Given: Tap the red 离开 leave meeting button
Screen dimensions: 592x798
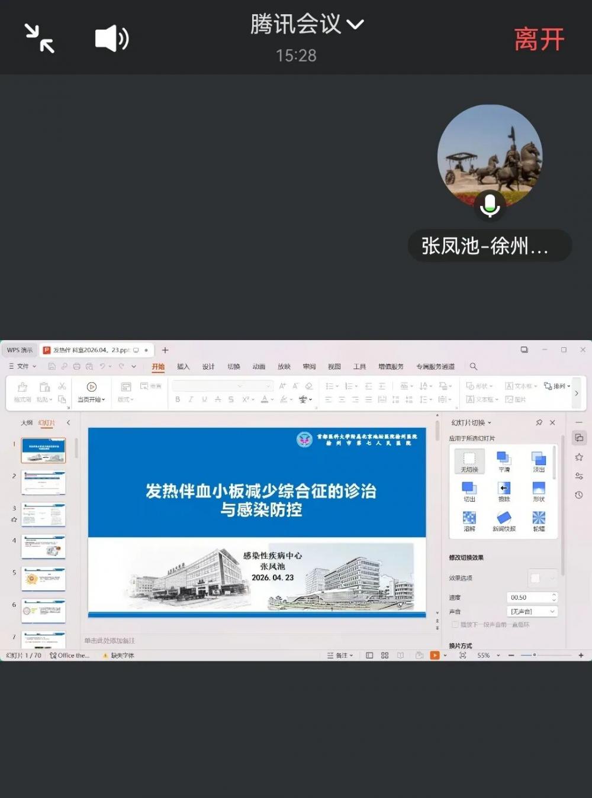Looking at the screenshot, I should pos(539,40).
